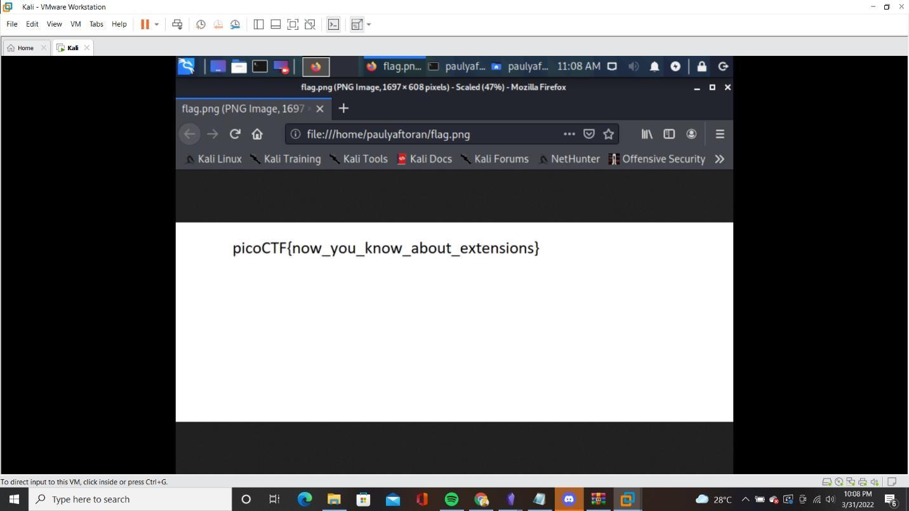This screenshot has height=511, width=909.
Task: Launch the terminal from the Kali panel
Action: coord(260,66)
